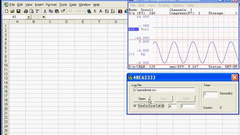
Task: Click the 'Mode: Scroll' text
Action: click(x=141, y=10)
